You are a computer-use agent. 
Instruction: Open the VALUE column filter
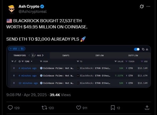116,61
